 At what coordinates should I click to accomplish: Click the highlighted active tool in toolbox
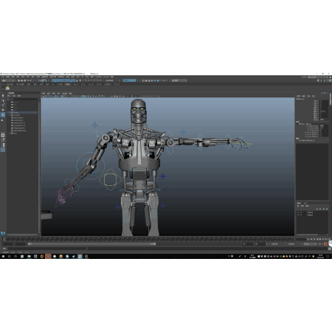(x=3, y=114)
